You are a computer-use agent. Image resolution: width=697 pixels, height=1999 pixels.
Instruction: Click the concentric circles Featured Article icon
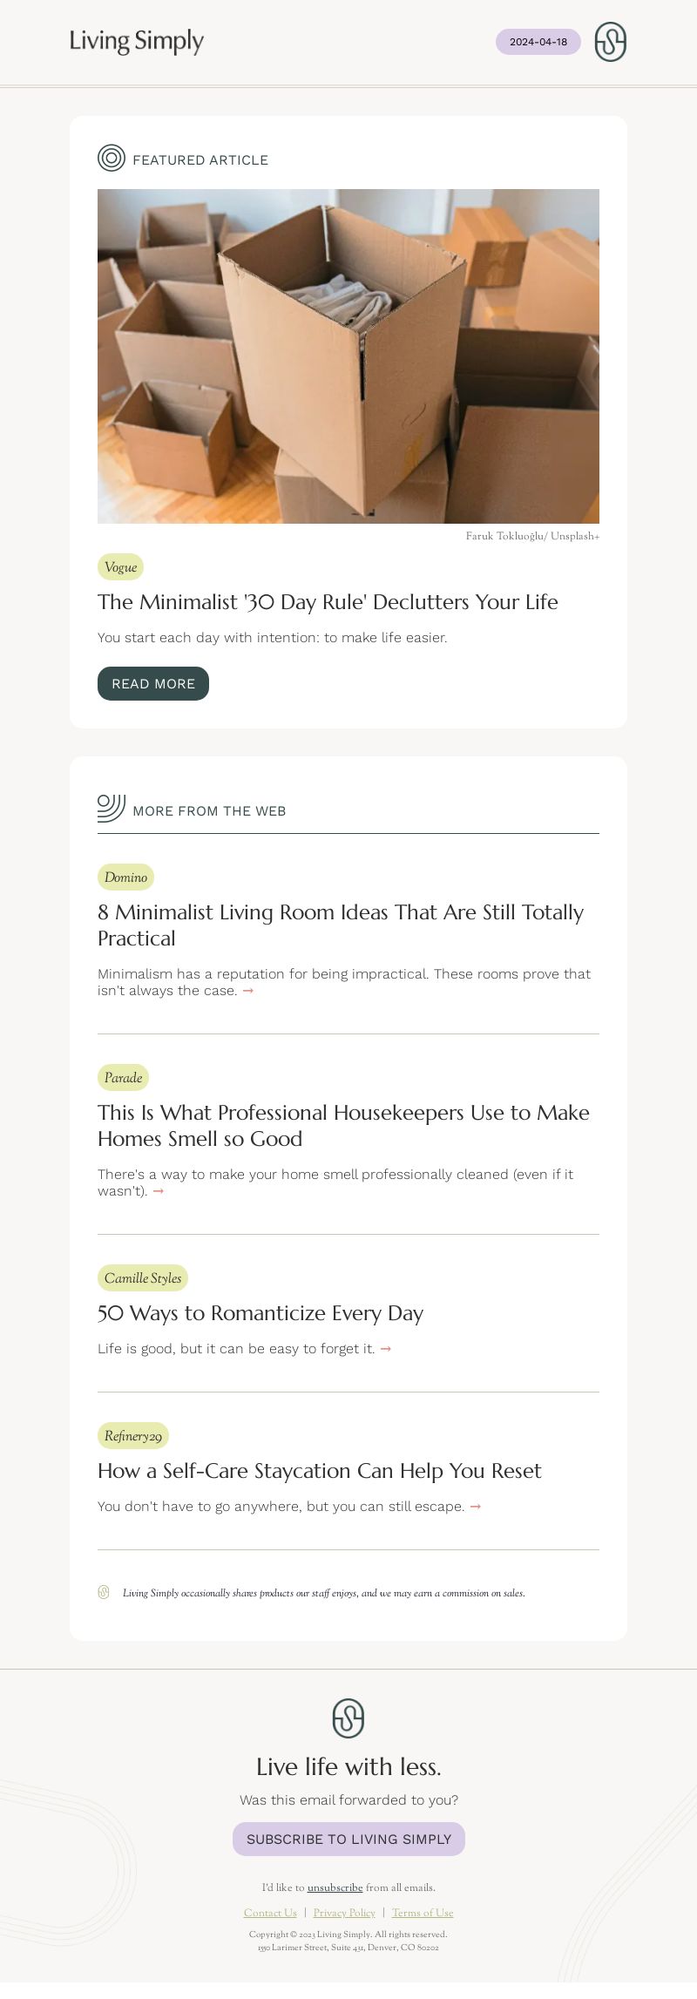pyautogui.click(x=112, y=158)
